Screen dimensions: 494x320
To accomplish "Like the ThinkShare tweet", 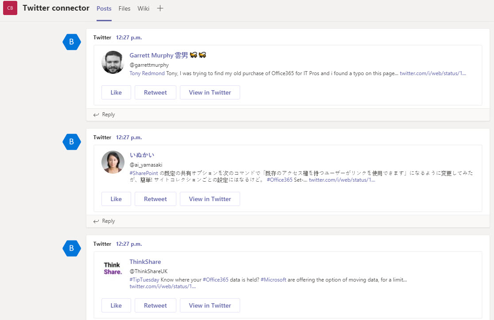I will (116, 305).
